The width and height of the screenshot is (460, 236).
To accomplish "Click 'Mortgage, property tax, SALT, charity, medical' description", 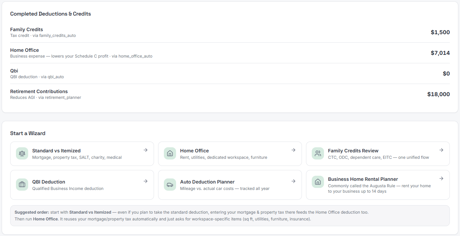I will [x=77, y=157].
